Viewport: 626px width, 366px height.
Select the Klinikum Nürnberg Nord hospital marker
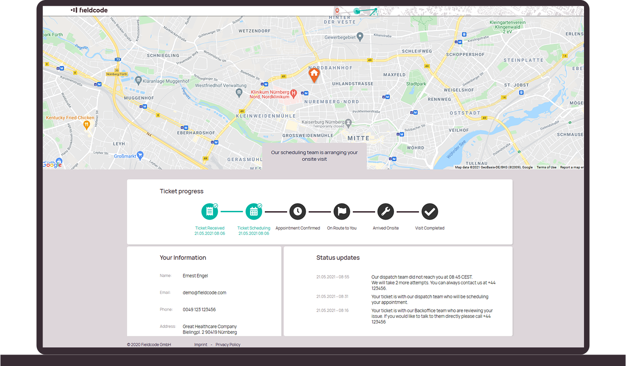pyautogui.click(x=293, y=93)
